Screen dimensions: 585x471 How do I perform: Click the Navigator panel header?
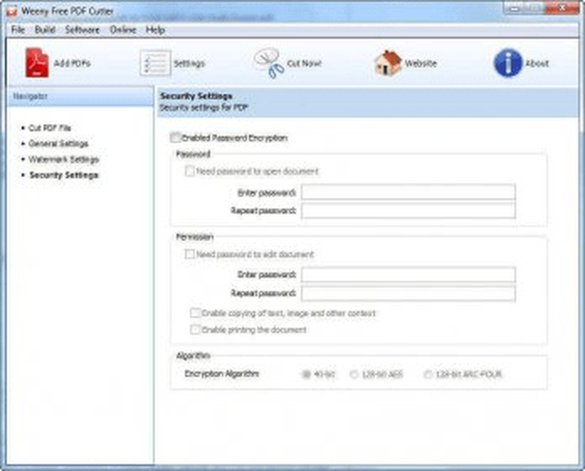tap(80, 96)
